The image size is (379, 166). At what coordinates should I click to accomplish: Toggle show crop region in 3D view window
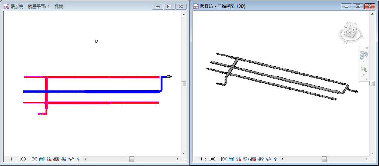261,159
